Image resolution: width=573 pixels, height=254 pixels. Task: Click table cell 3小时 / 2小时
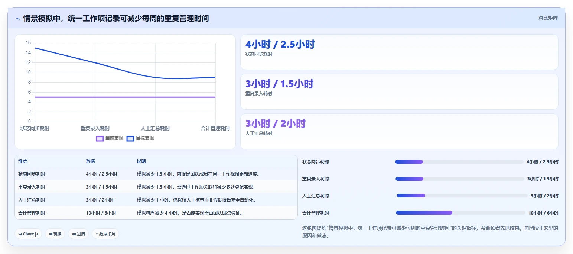click(x=100, y=200)
